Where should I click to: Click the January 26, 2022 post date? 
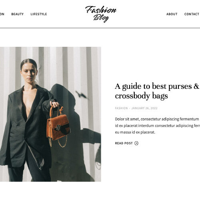(144, 108)
